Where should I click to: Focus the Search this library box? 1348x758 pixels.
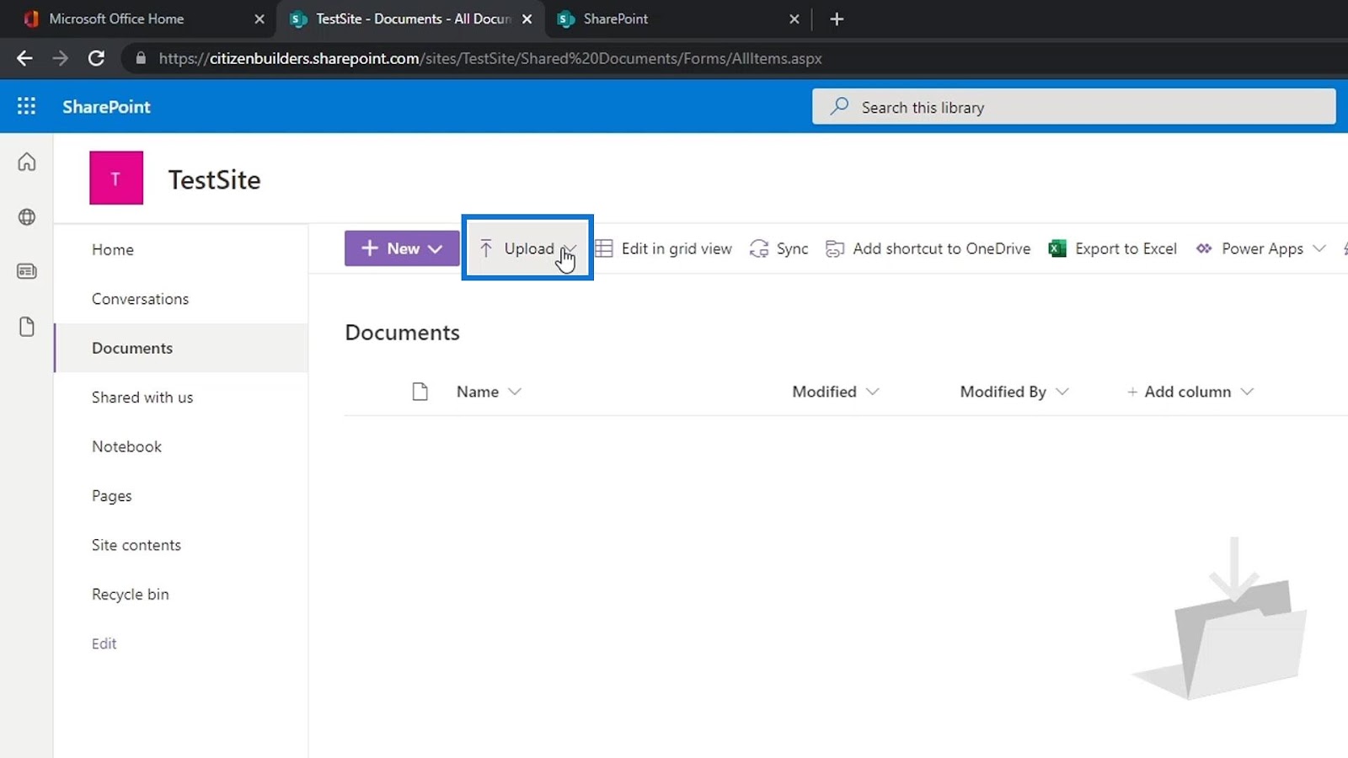[x=1074, y=107]
